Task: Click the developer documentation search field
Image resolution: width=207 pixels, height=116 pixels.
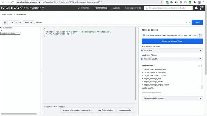Action: tap(168, 8)
